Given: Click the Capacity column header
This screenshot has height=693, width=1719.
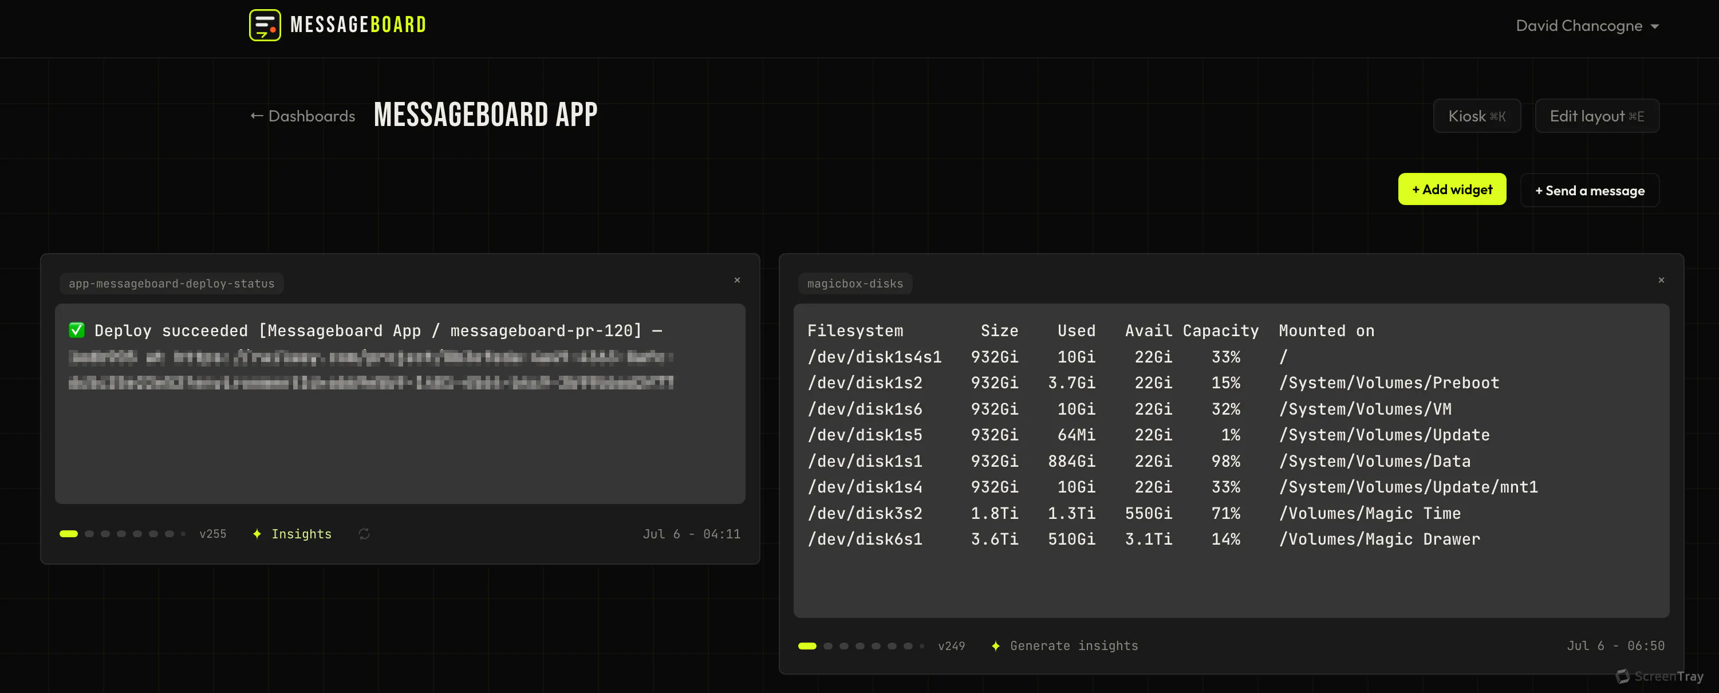Looking at the screenshot, I should [x=1220, y=330].
